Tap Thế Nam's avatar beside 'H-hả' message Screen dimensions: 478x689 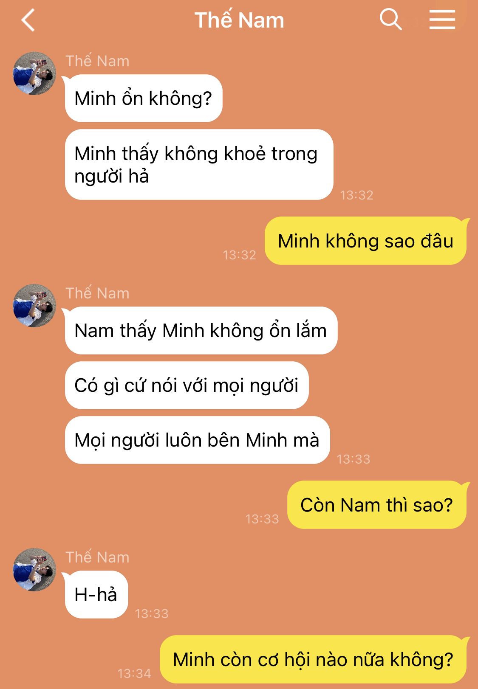point(34,570)
